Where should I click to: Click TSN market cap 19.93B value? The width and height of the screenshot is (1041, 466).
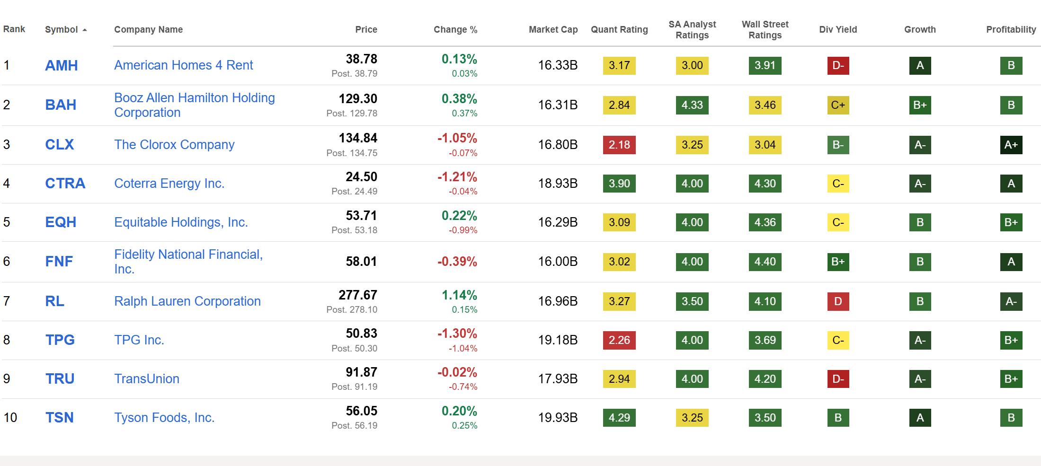pos(558,418)
